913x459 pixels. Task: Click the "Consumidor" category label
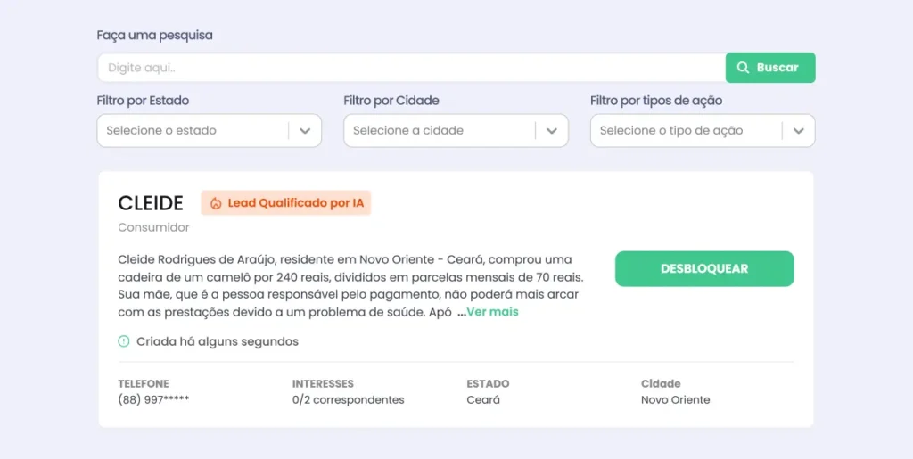(x=153, y=228)
